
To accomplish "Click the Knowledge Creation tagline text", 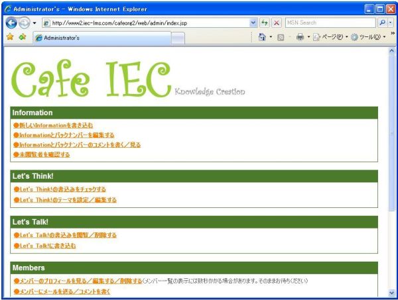I will click(210, 91).
